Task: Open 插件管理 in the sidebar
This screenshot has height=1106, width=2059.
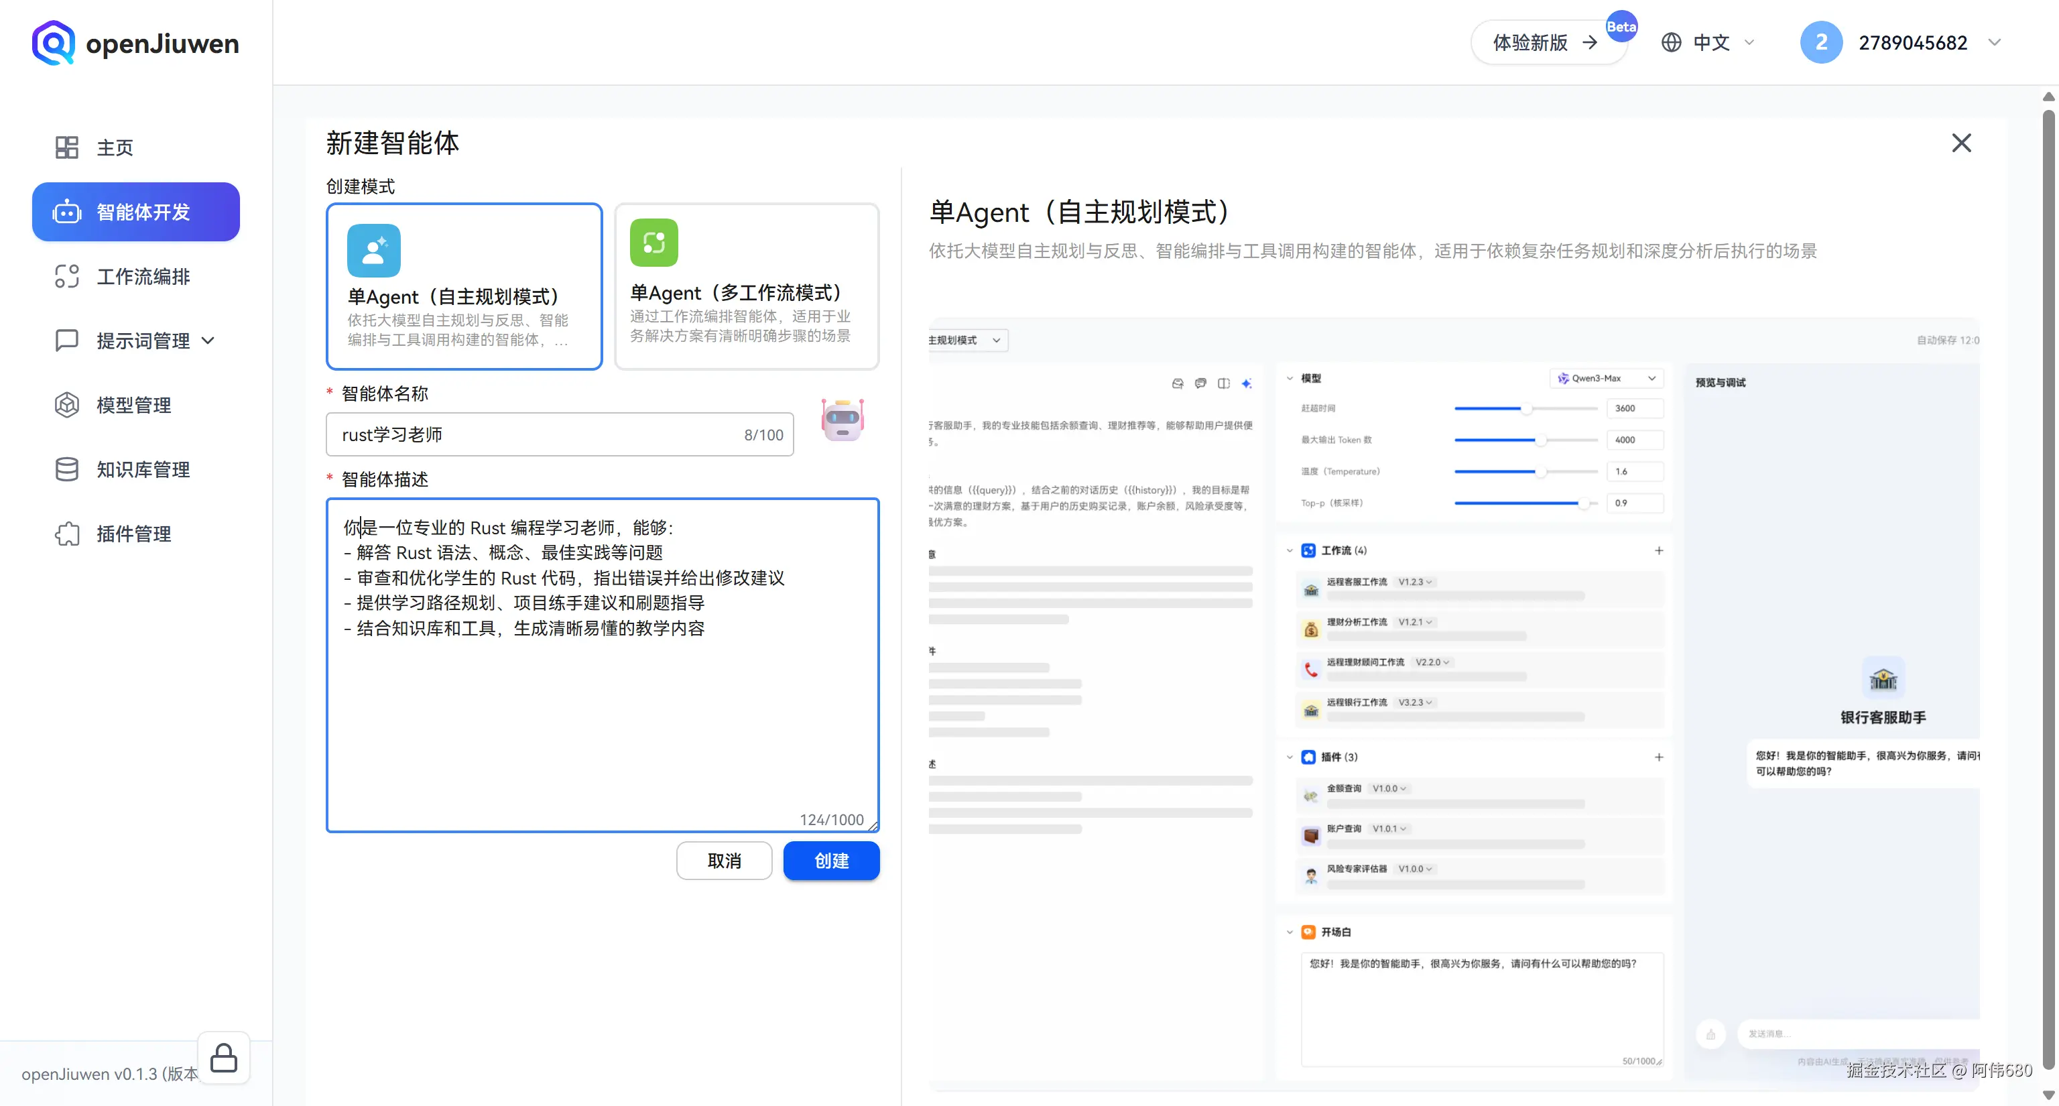Action: pos(133,534)
